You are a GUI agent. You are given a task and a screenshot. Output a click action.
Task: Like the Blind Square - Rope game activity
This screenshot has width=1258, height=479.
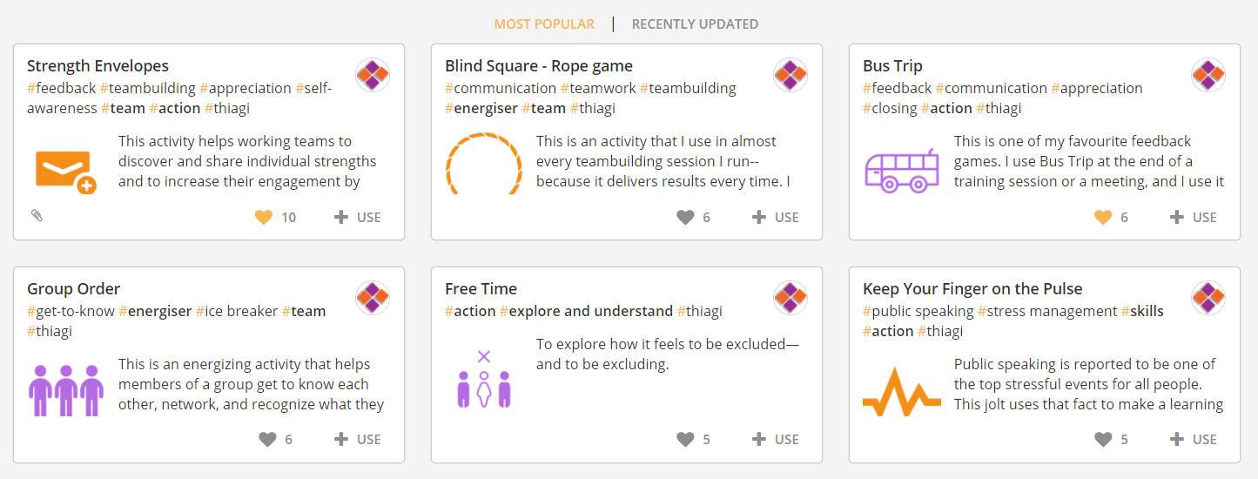point(685,218)
